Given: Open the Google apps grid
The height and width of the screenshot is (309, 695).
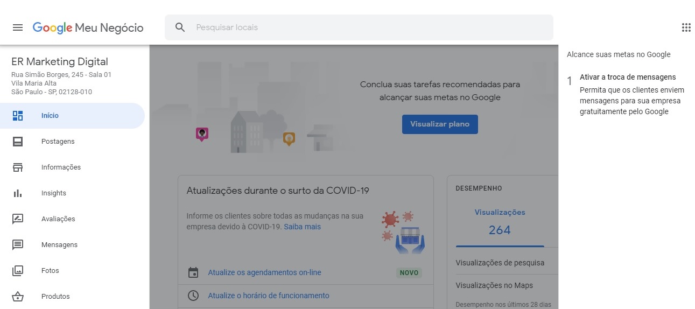Looking at the screenshot, I should tap(686, 27).
